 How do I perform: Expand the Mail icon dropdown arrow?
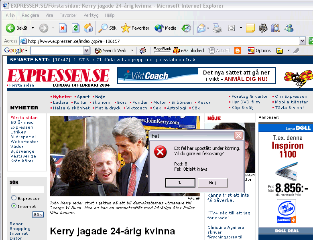click(x=208, y=28)
